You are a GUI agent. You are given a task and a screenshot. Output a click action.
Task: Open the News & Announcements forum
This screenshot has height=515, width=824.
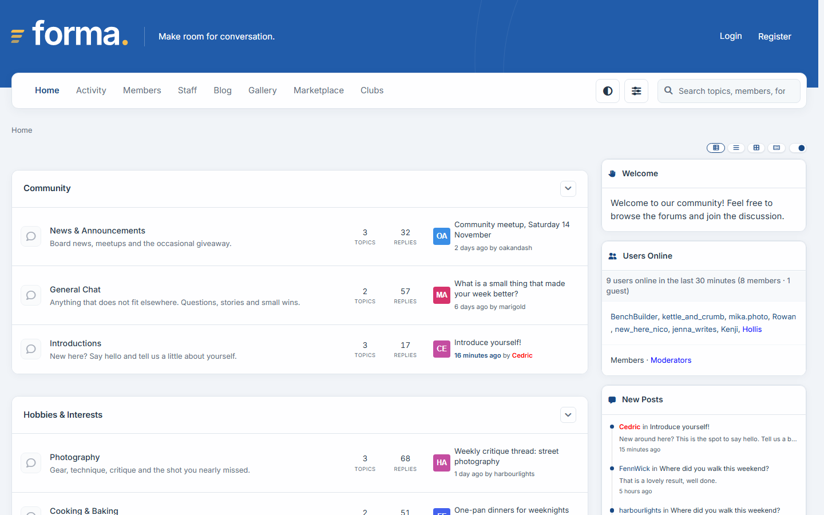97,231
